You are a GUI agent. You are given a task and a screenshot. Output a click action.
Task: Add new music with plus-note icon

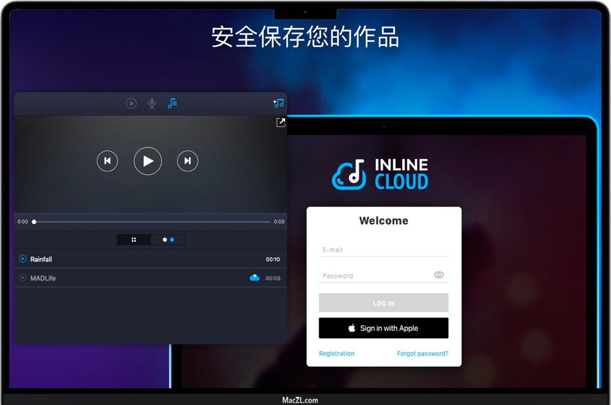(x=278, y=103)
